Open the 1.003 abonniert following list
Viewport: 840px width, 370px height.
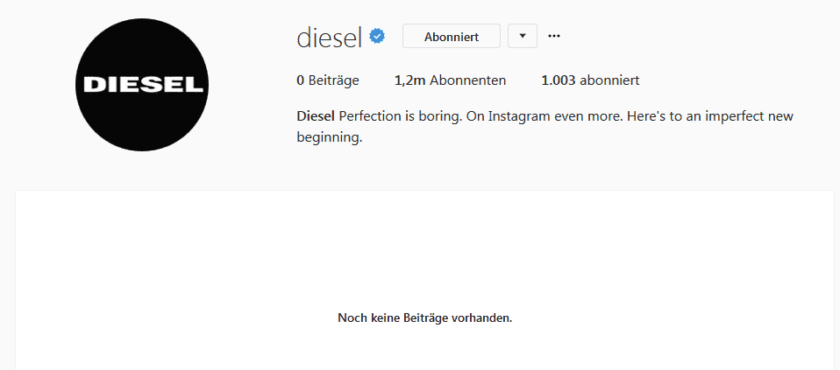590,80
